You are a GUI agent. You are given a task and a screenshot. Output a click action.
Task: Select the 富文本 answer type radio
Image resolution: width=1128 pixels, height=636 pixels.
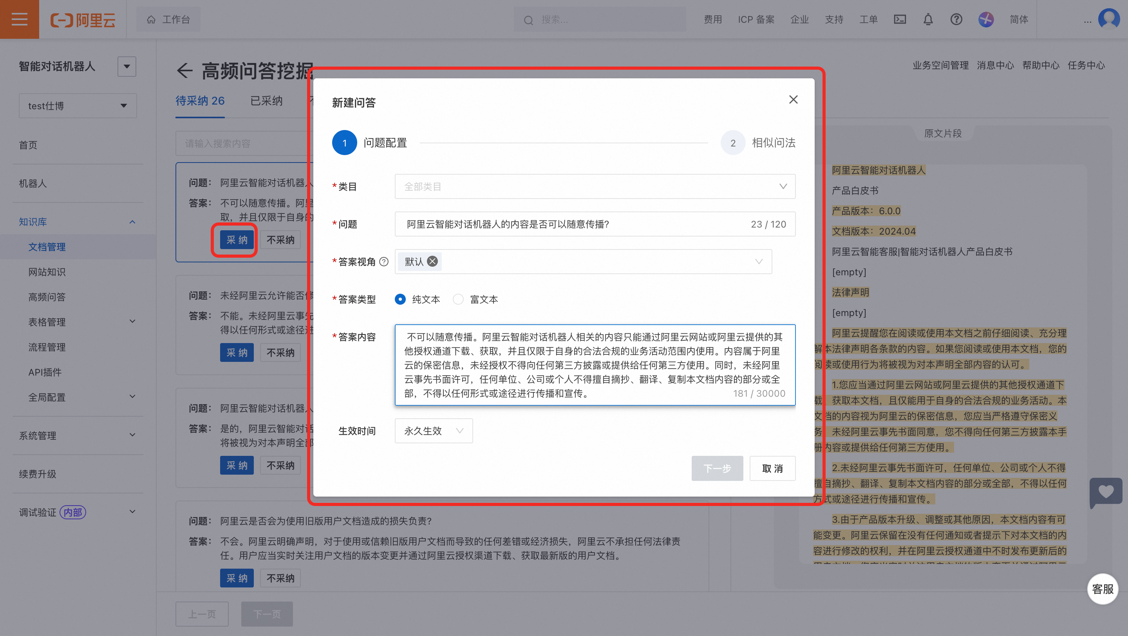click(458, 299)
